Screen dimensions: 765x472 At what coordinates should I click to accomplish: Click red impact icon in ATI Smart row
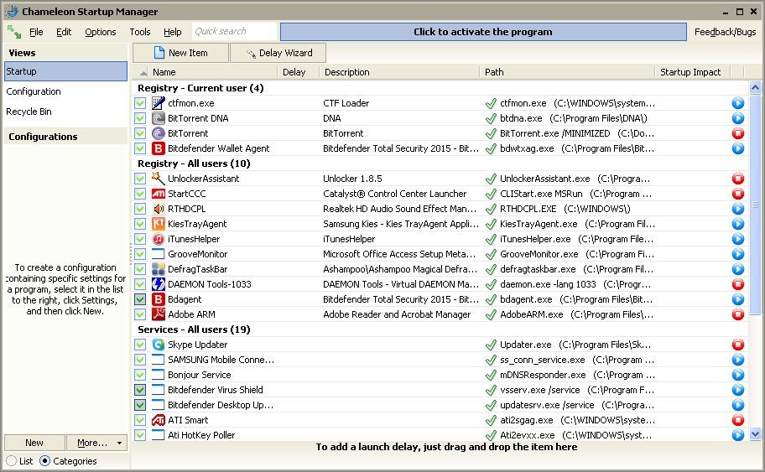pos(737,420)
